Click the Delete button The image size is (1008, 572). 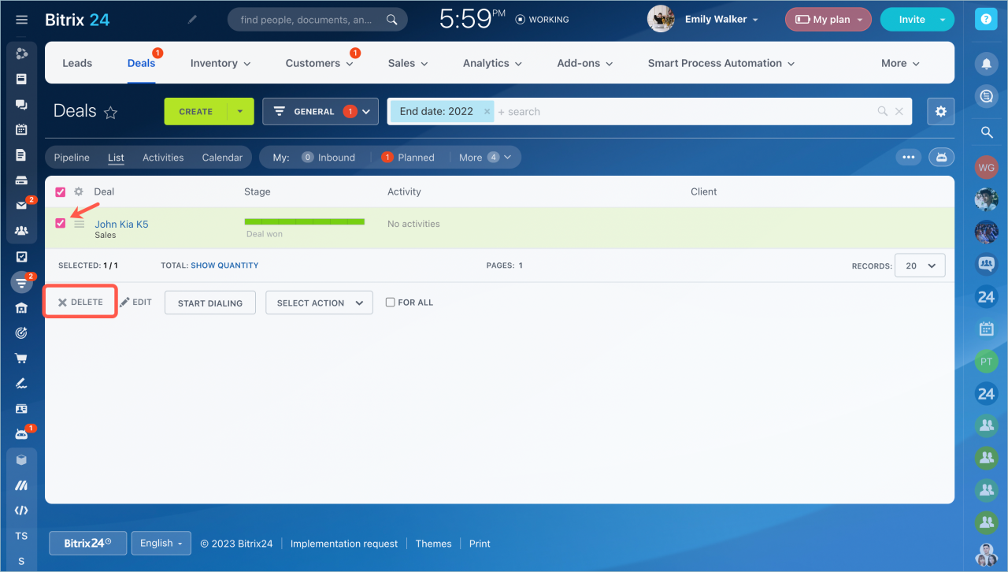pos(80,302)
